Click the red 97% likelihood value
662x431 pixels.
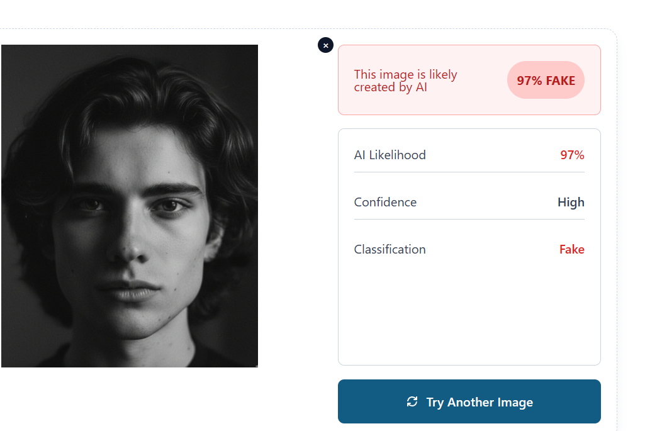572,155
